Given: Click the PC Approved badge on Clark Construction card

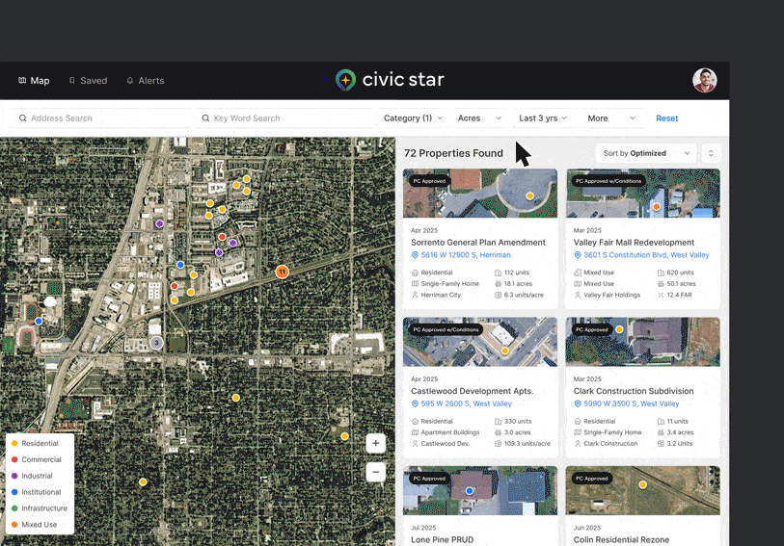Looking at the screenshot, I should tap(591, 330).
